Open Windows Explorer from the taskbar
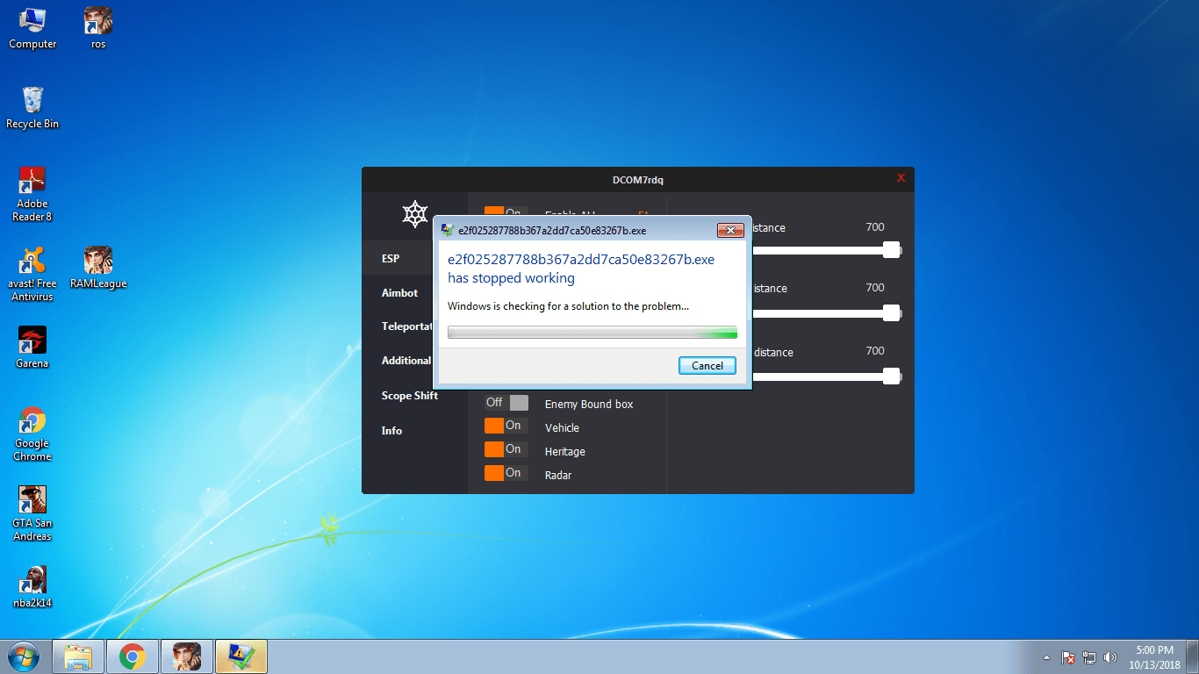 78,656
